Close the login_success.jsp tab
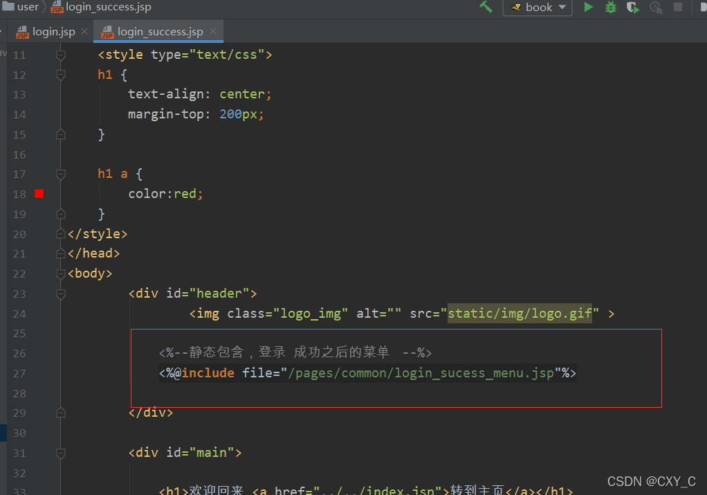This screenshot has height=495, width=707. tap(213, 31)
